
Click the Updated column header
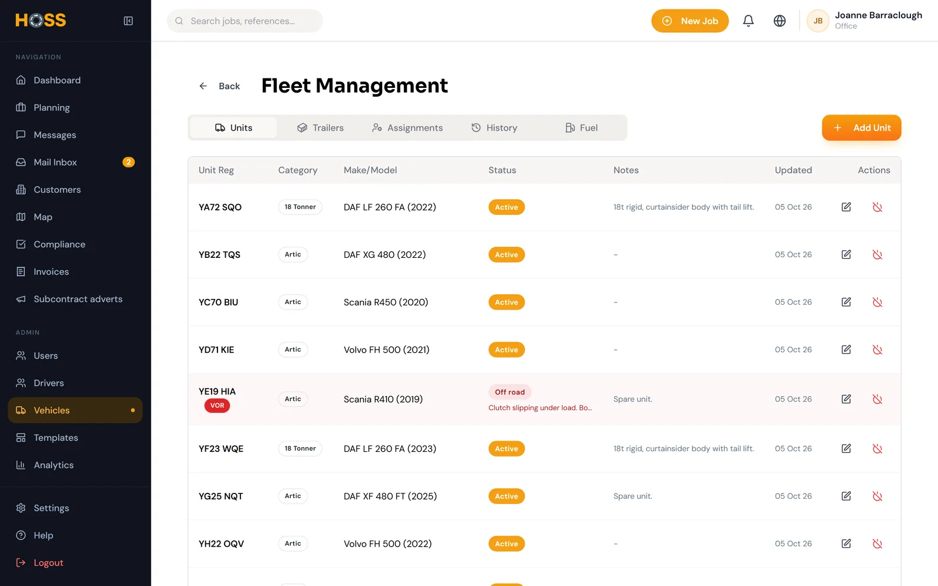click(x=793, y=170)
